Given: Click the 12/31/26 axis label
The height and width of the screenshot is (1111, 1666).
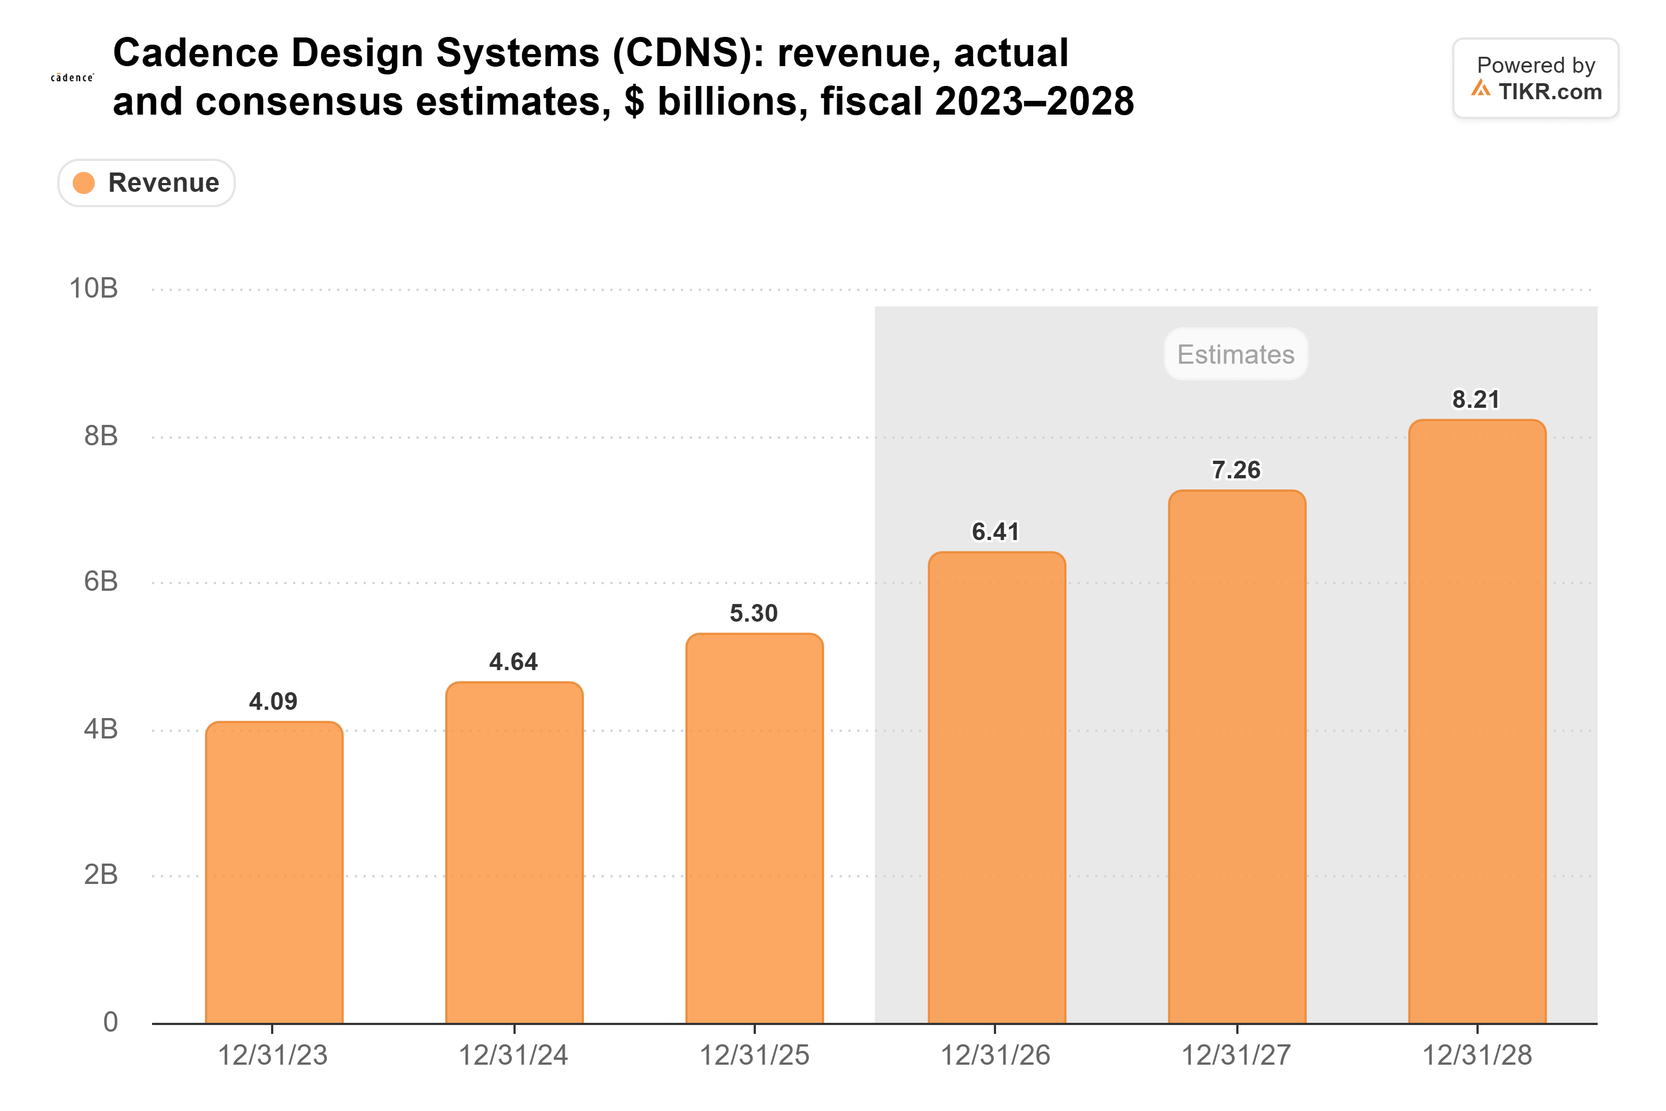Looking at the screenshot, I should (995, 1055).
